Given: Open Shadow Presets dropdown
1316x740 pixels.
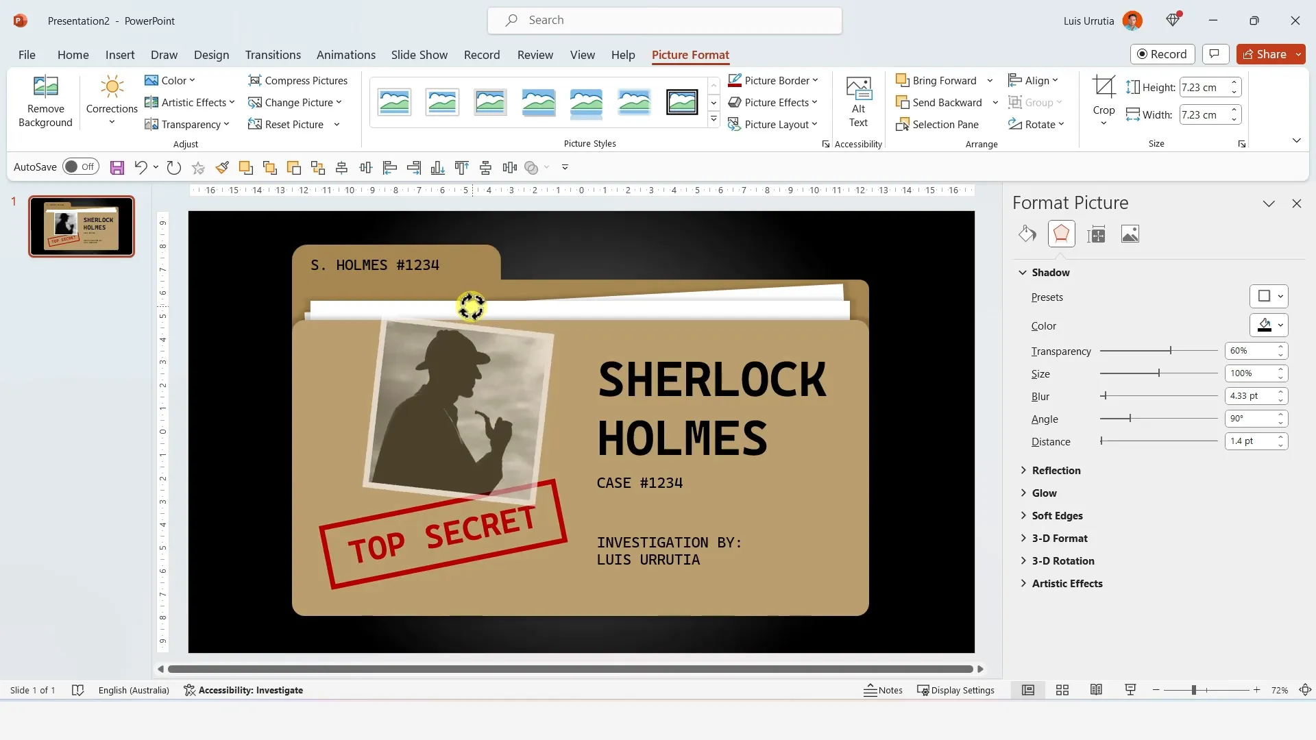Looking at the screenshot, I should [x=1269, y=297].
